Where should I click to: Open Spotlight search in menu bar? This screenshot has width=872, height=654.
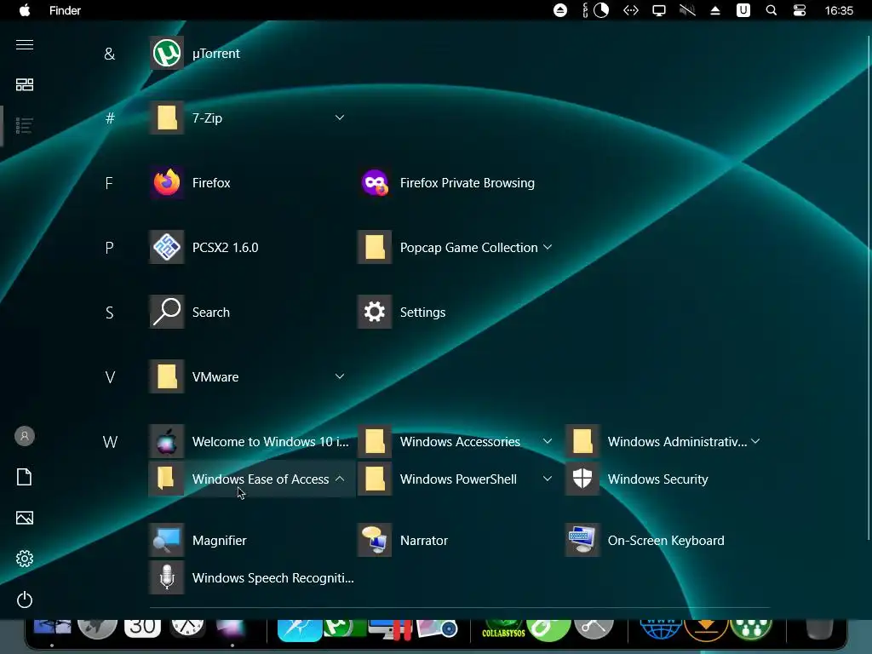click(772, 10)
